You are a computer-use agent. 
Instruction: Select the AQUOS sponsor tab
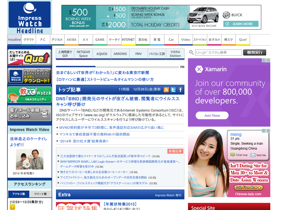pos(102,54)
